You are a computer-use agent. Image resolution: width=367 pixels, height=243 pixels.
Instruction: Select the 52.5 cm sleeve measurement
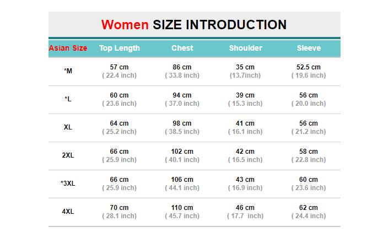click(x=309, y=67)
